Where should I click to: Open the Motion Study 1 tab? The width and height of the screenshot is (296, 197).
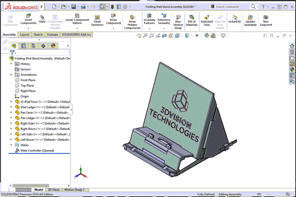[x=74, y=190]
